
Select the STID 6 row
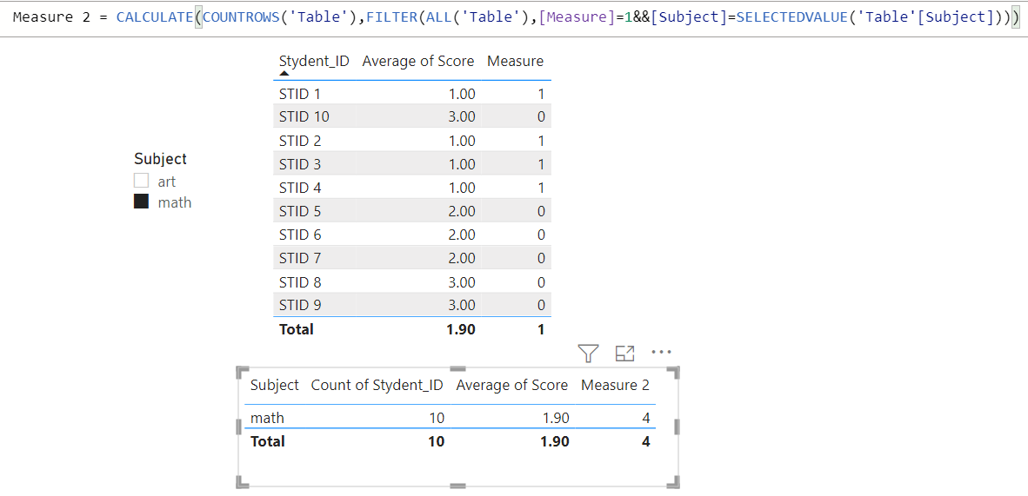pos(412,235)
